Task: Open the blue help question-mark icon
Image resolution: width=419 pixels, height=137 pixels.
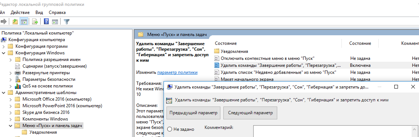Action: click(46, 22)
